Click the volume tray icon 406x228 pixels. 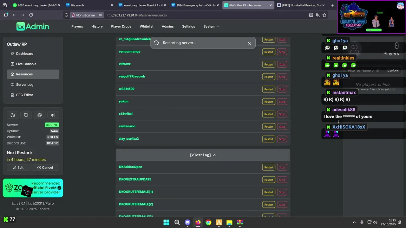click(375, 222)
